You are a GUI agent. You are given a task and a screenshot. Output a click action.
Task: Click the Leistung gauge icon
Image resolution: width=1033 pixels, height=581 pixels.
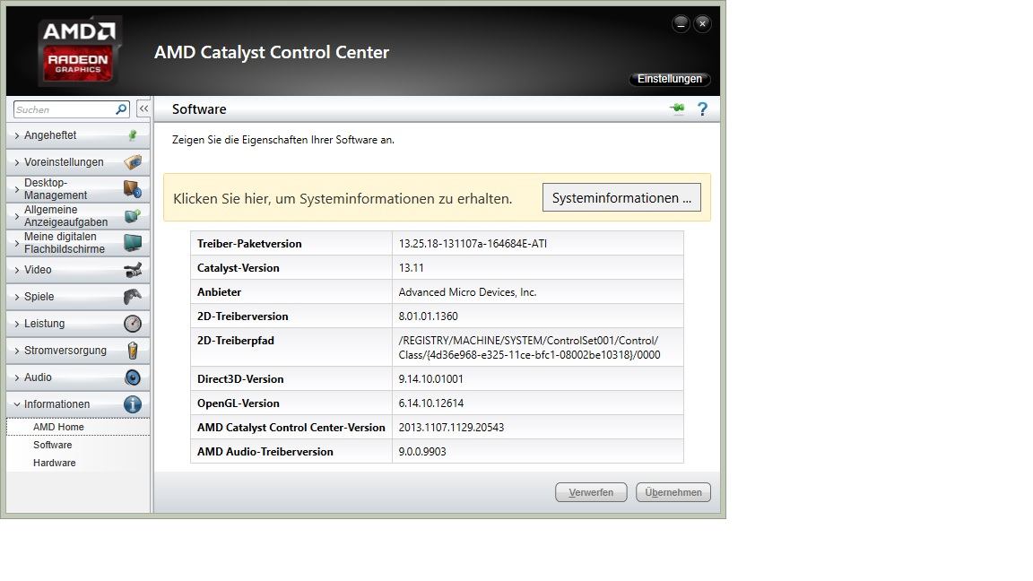coord(133,324)
